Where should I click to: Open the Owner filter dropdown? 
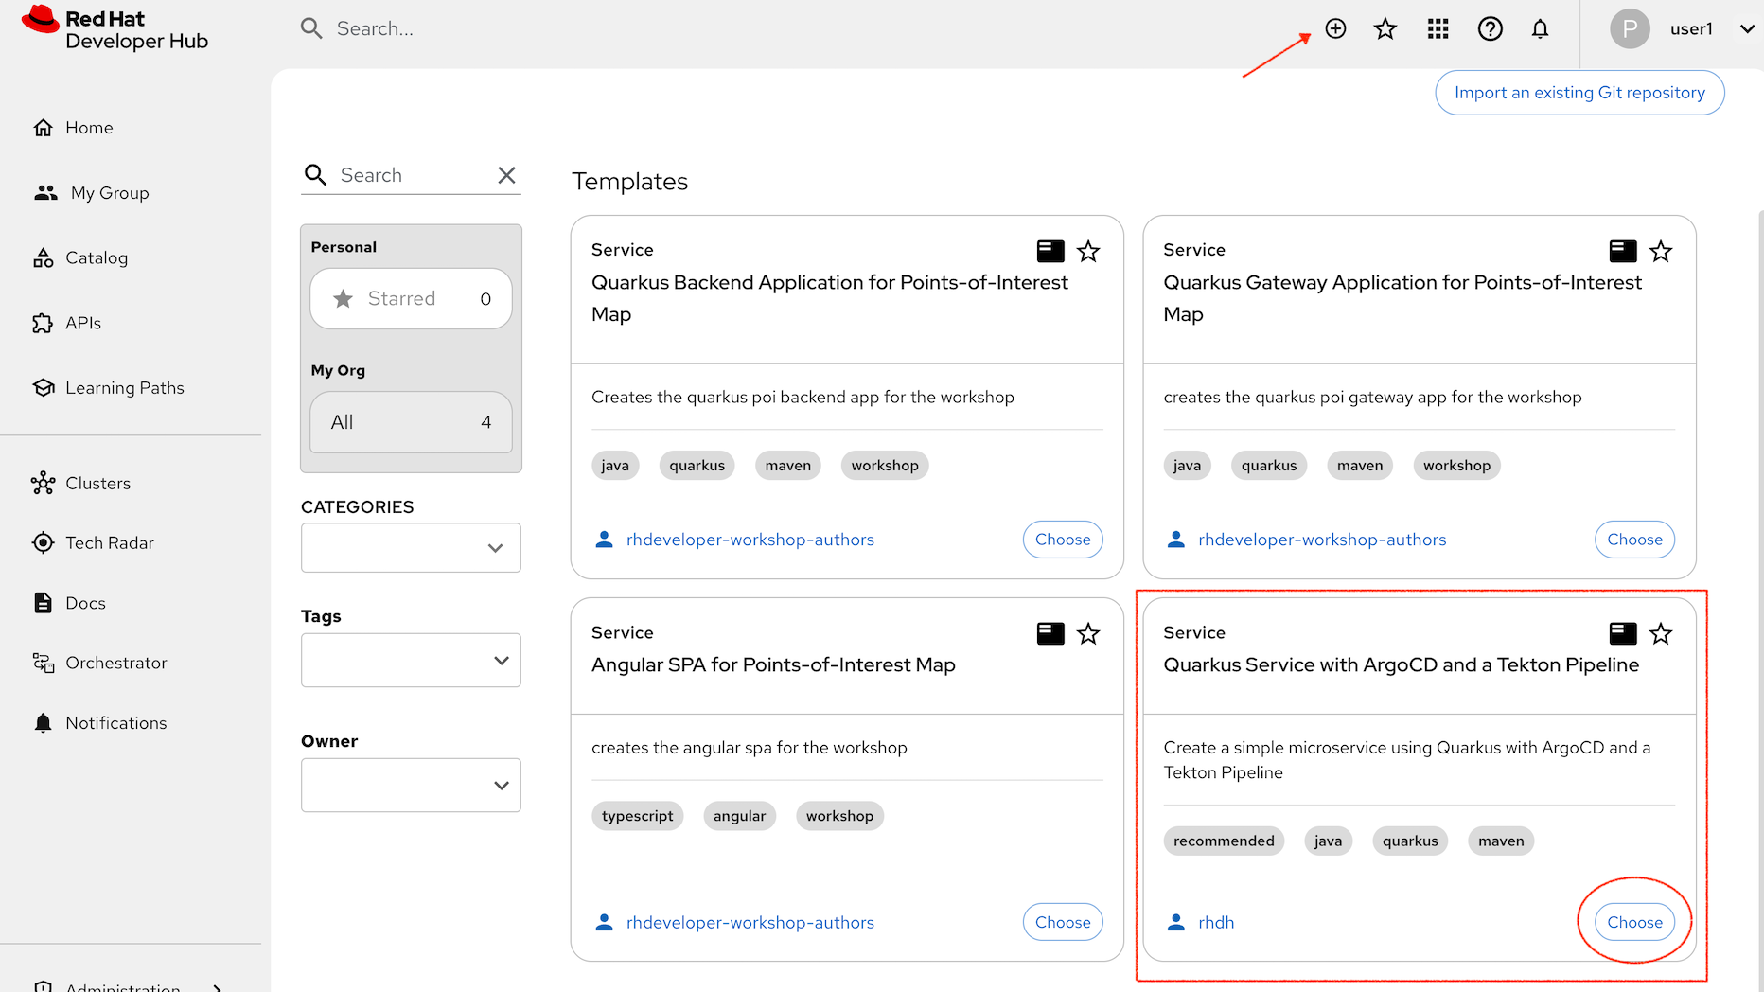tap(411, 785)
